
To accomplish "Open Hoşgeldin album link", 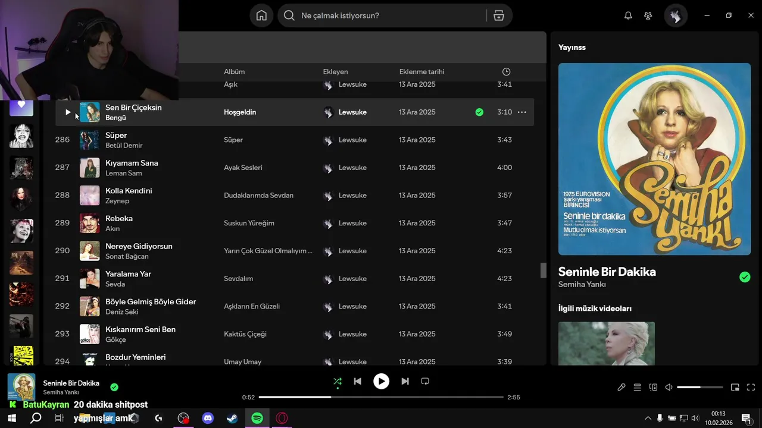I will pos(240,112).
